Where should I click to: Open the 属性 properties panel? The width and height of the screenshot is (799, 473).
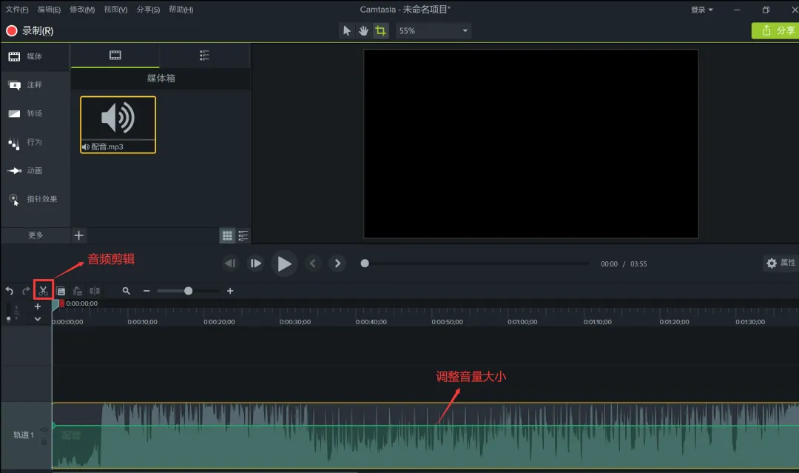tap(781, 263)
